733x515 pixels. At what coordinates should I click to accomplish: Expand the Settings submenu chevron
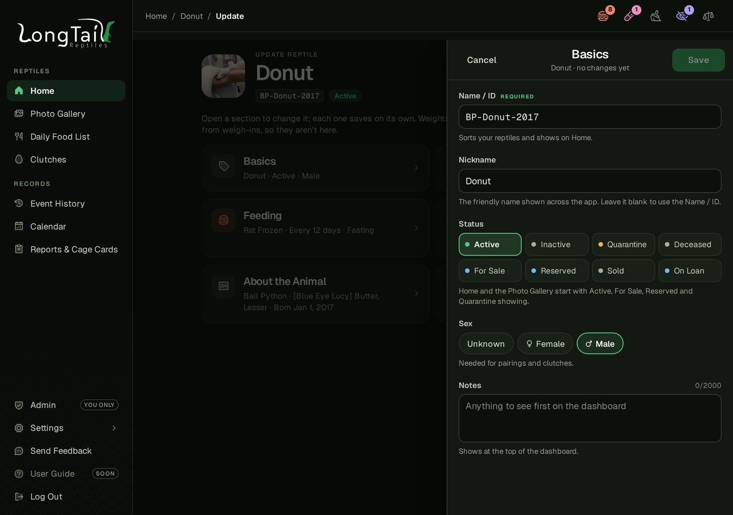coord(114,428)
